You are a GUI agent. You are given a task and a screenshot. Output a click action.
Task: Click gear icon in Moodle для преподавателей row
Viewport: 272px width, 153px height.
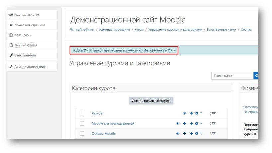click(197, 123)
